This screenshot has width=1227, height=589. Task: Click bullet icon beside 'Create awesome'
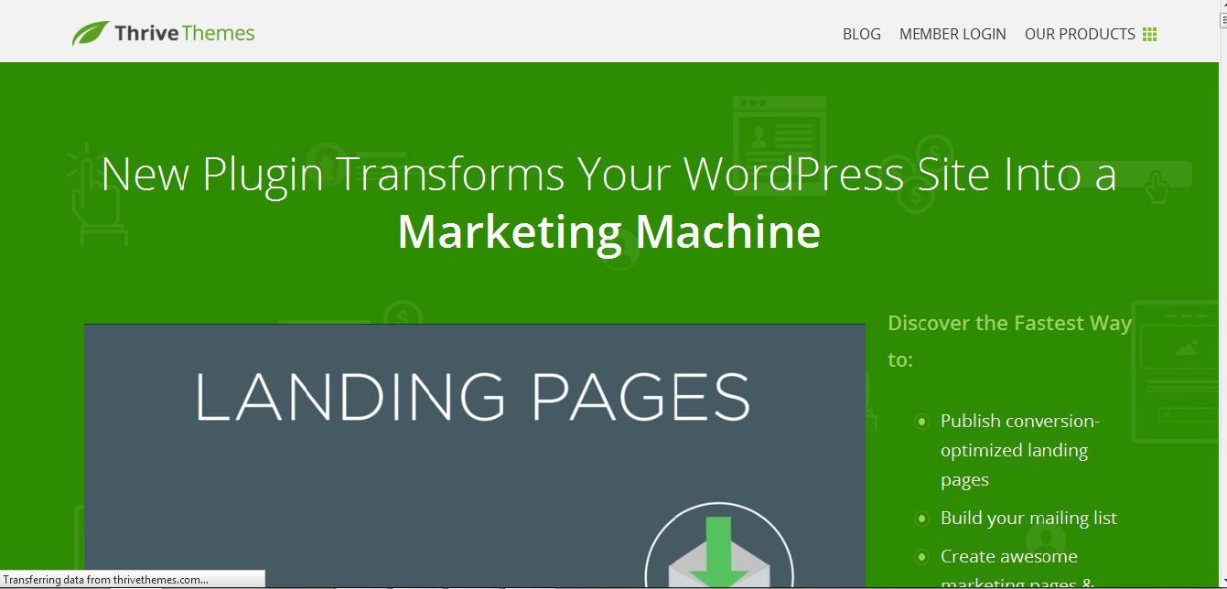click(921, 557)
